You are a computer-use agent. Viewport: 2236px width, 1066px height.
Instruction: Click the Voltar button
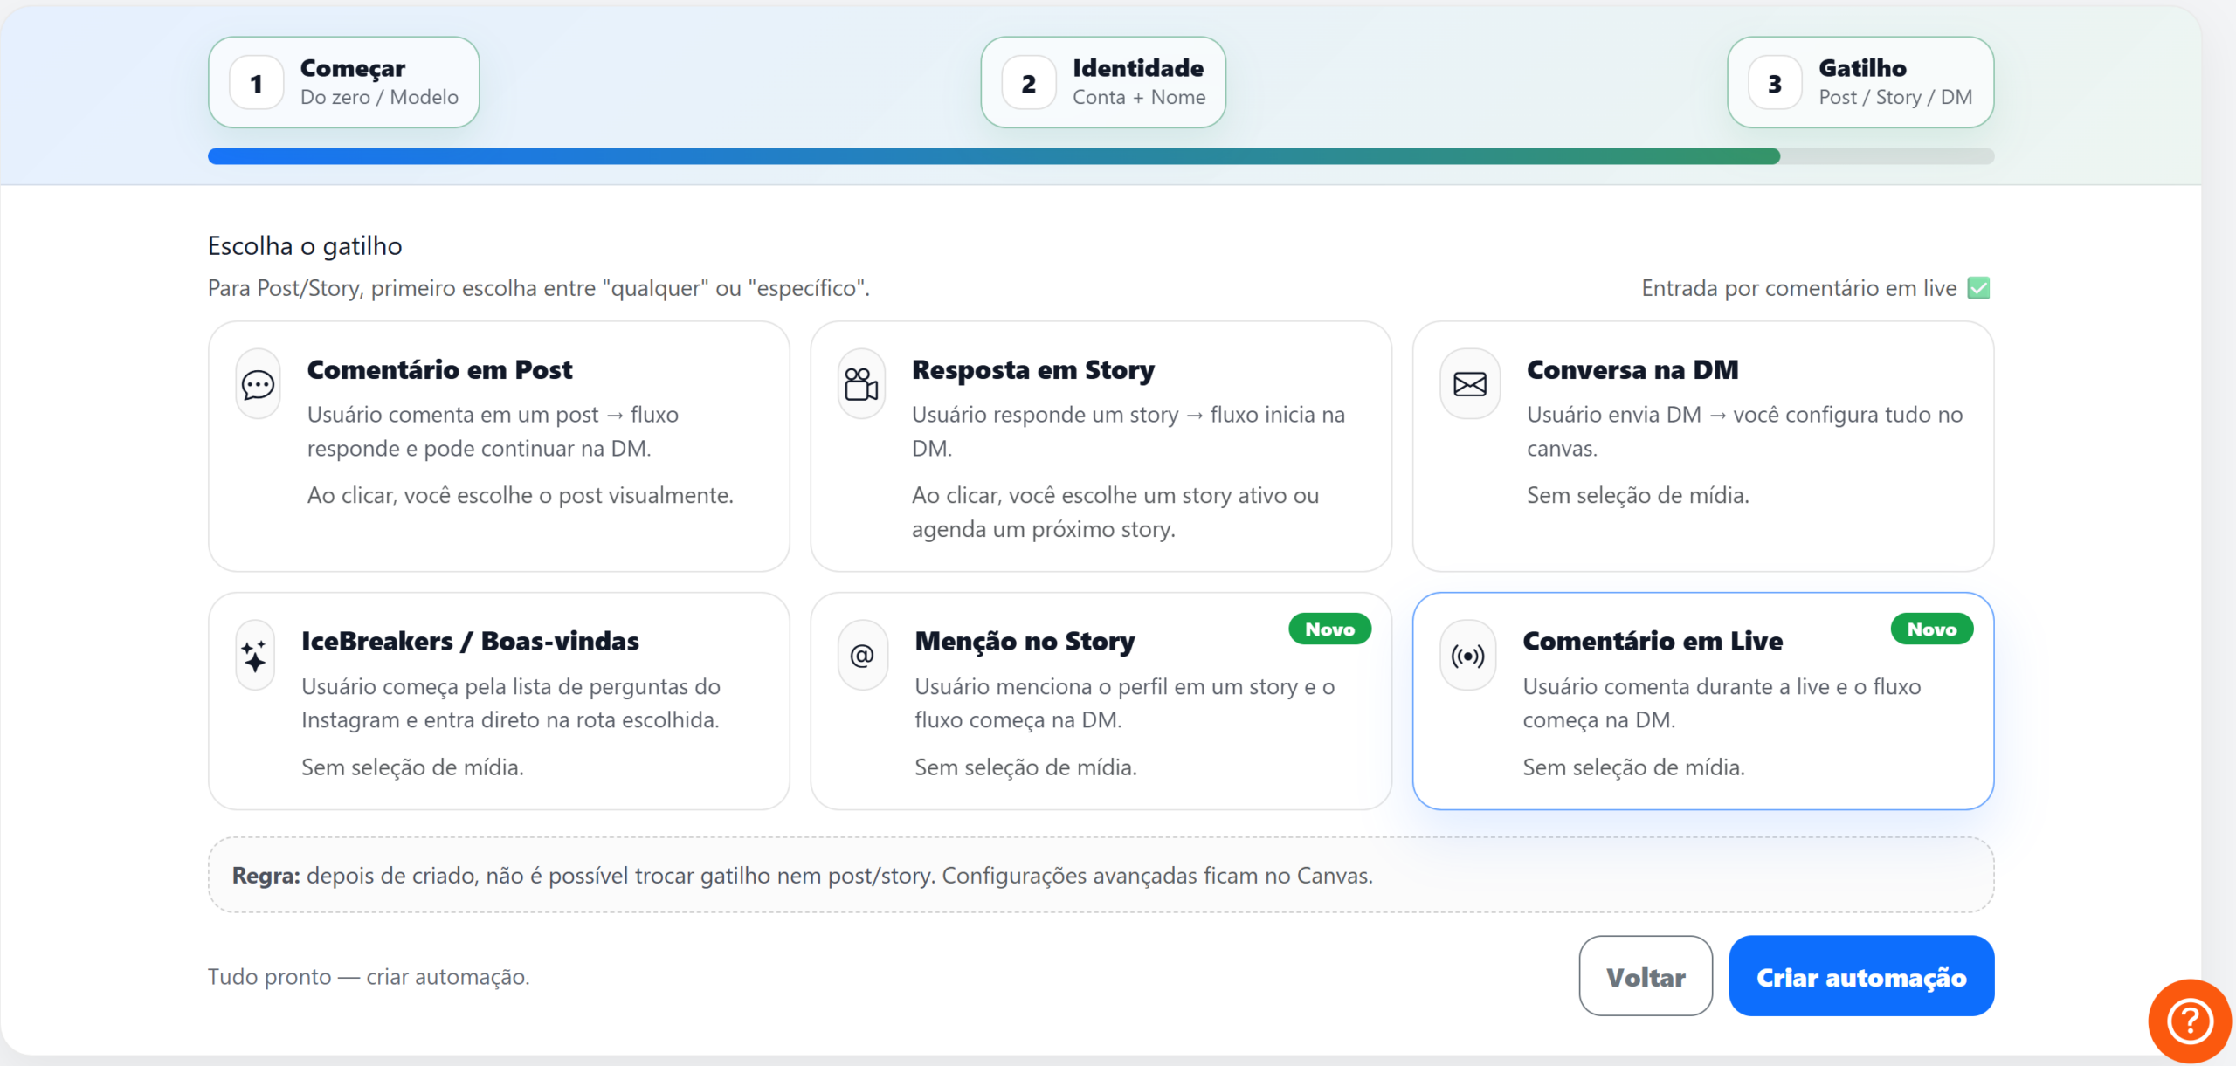click(1645, 976)
